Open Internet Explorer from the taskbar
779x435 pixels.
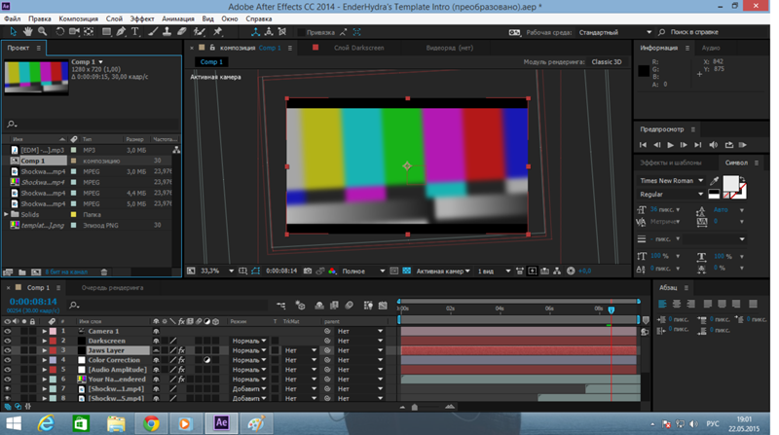point(46,423)
